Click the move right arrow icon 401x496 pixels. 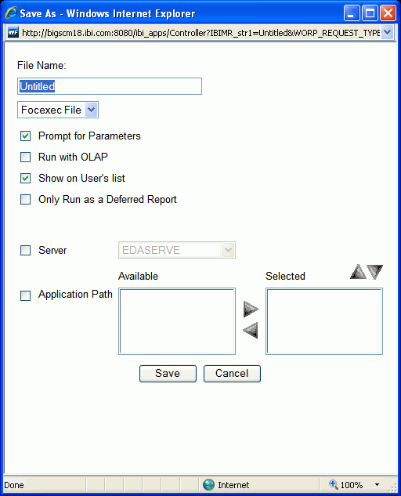[251, 309]
